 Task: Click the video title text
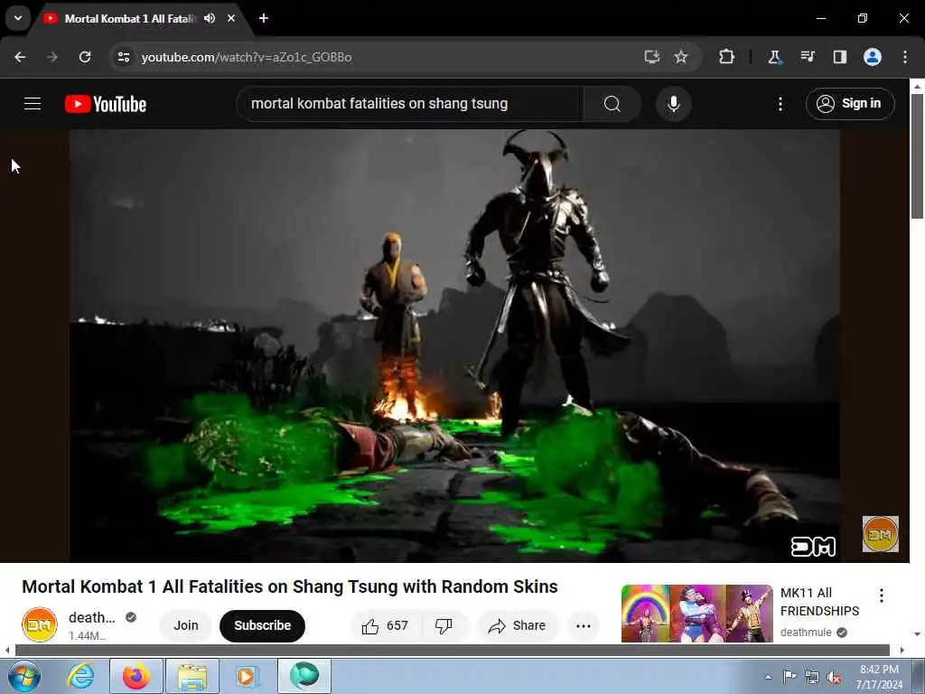tap(290, 586)
